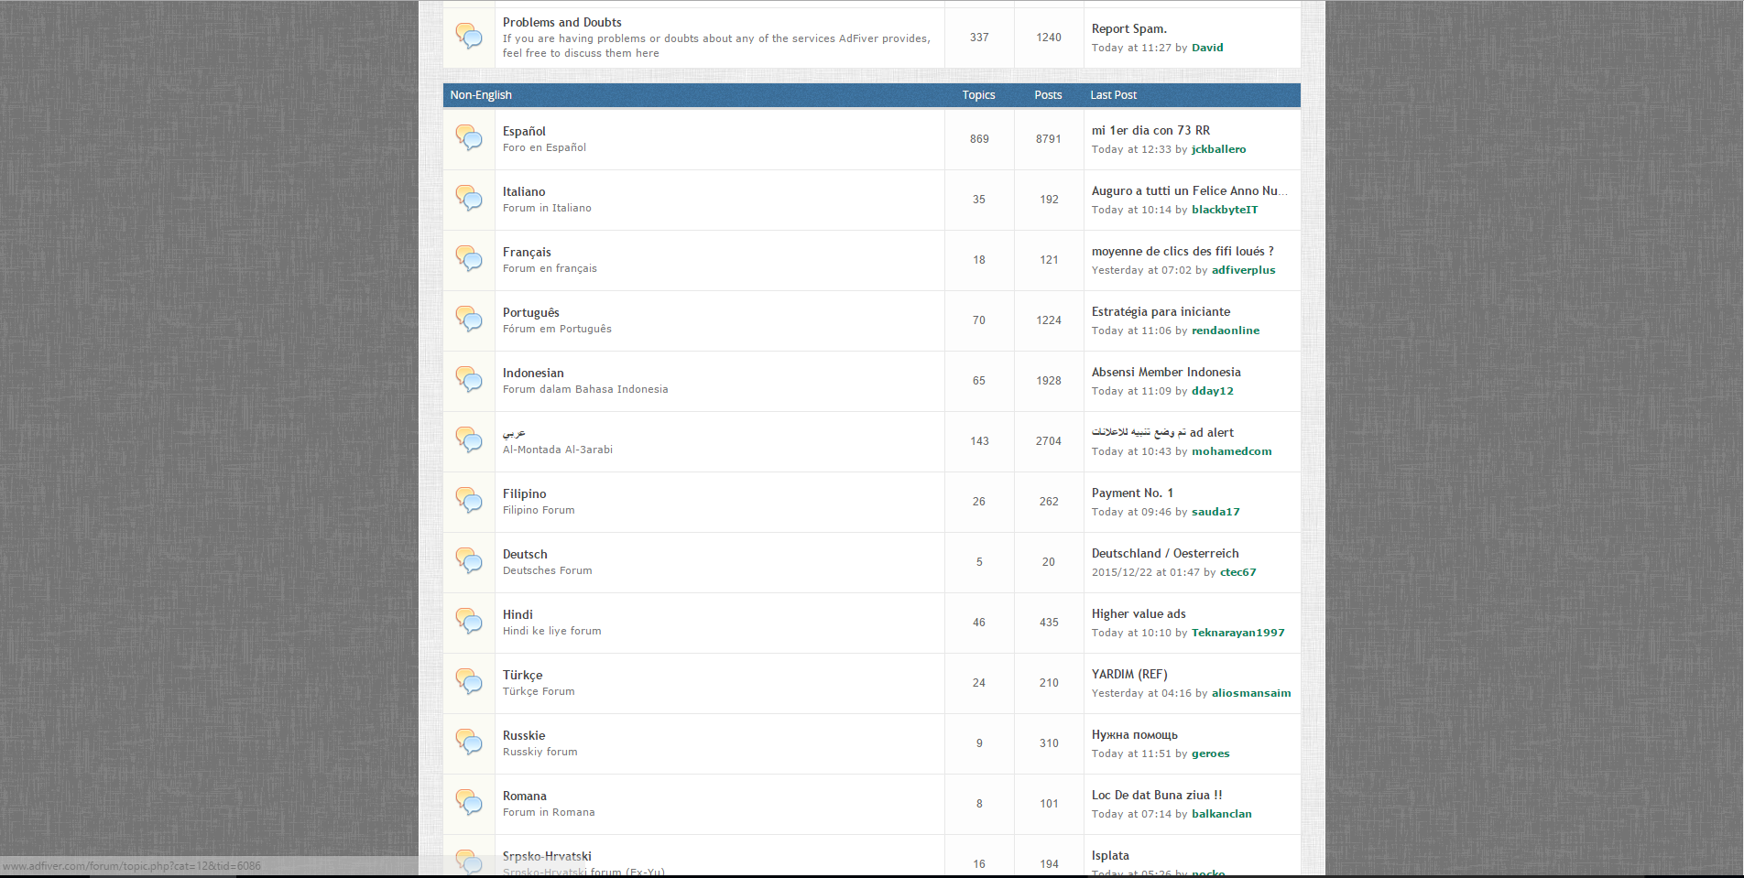Open last post 'YARDIM (REF)'
1744x878 pixels.
[1129, 674]
